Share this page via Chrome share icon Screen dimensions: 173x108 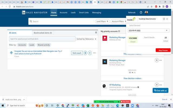(148, 6)
